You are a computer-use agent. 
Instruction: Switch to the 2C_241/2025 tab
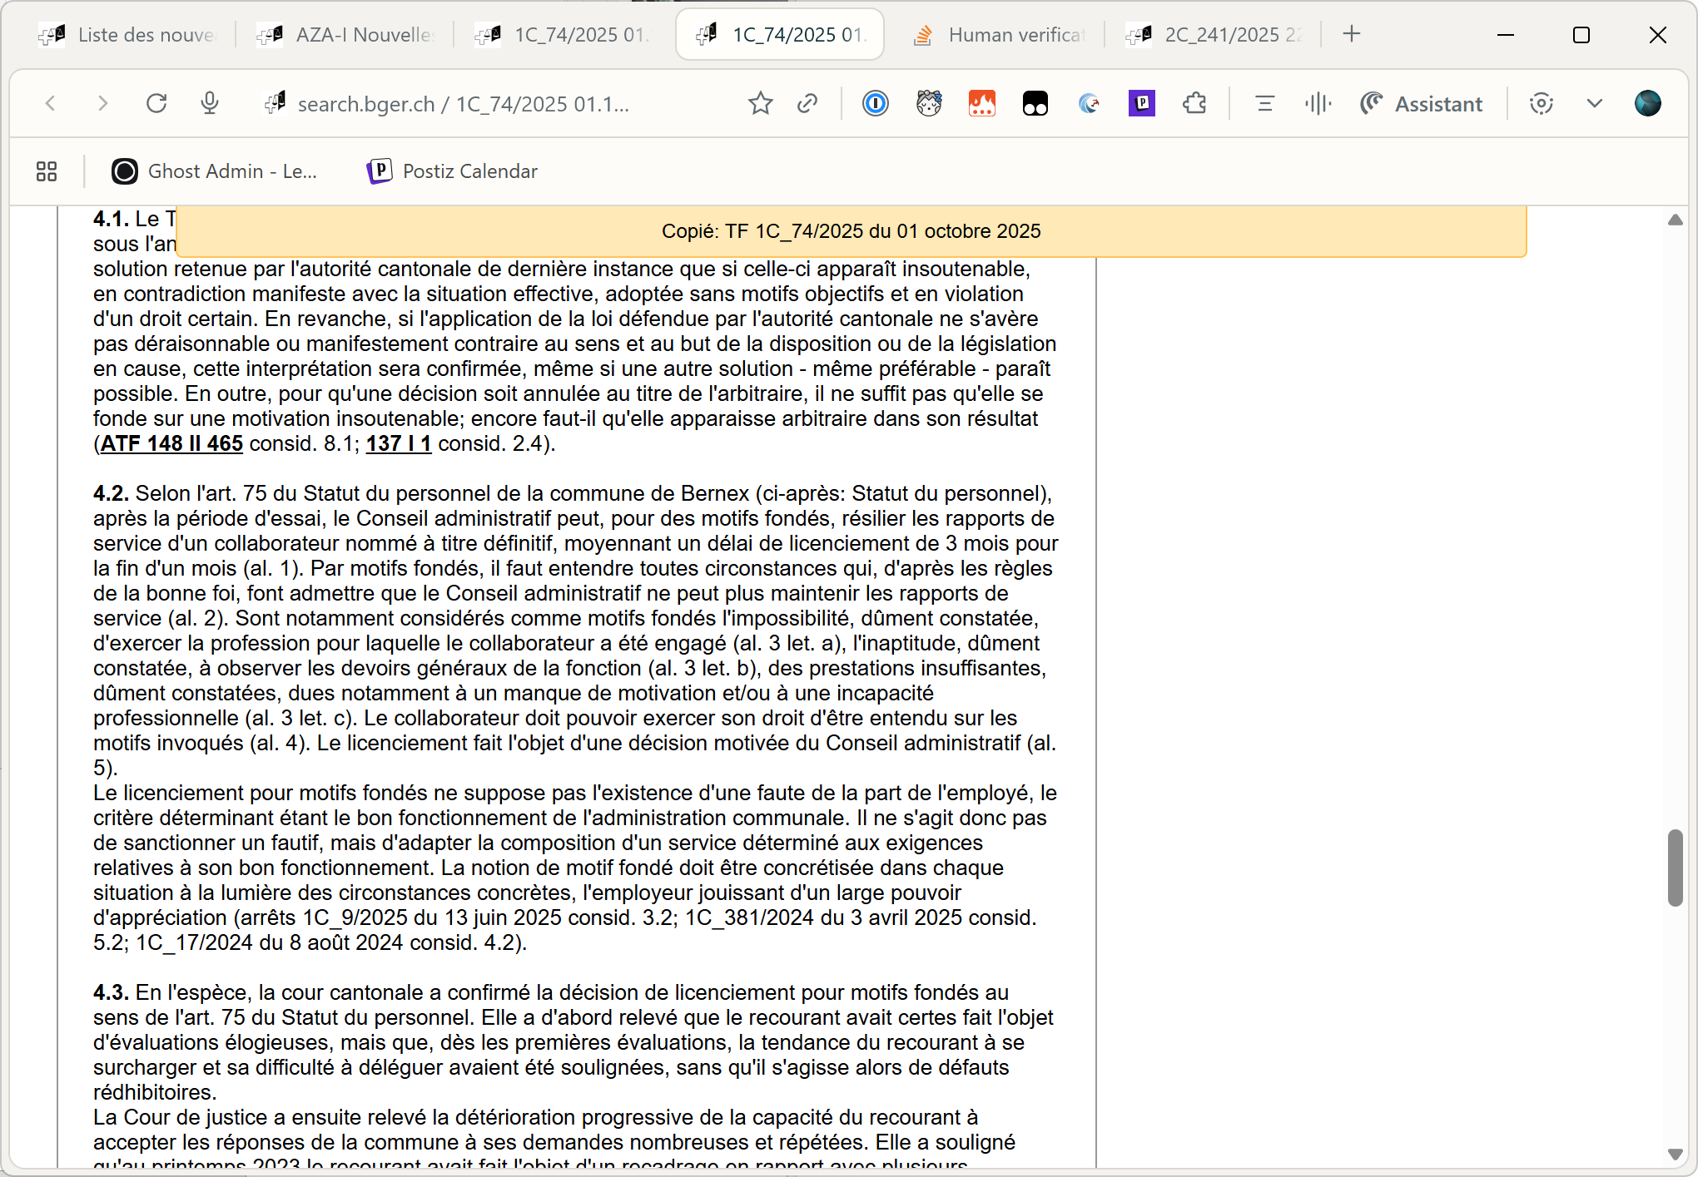(1215, 35)
